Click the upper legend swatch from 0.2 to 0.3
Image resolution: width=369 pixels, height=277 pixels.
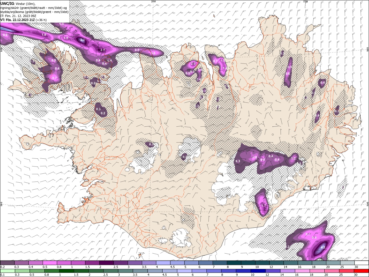[7, 263]
